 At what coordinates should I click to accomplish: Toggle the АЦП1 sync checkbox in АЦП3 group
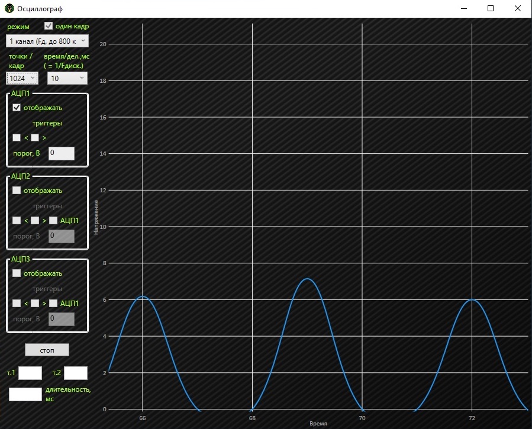53,303
